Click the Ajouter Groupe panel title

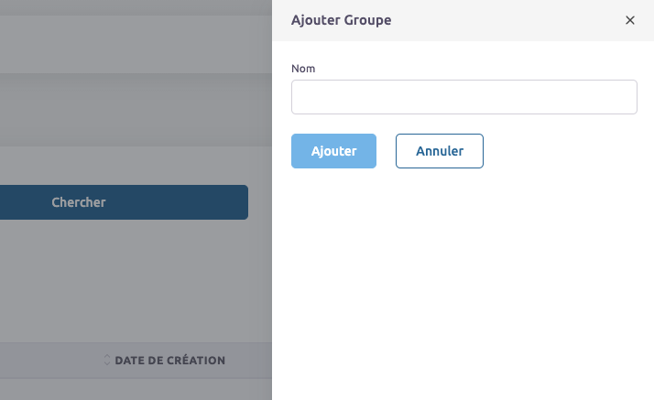coord(341,20)
